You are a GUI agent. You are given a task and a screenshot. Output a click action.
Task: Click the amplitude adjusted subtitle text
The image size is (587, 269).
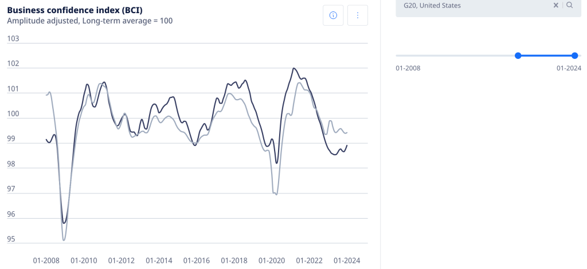point(89,21)
